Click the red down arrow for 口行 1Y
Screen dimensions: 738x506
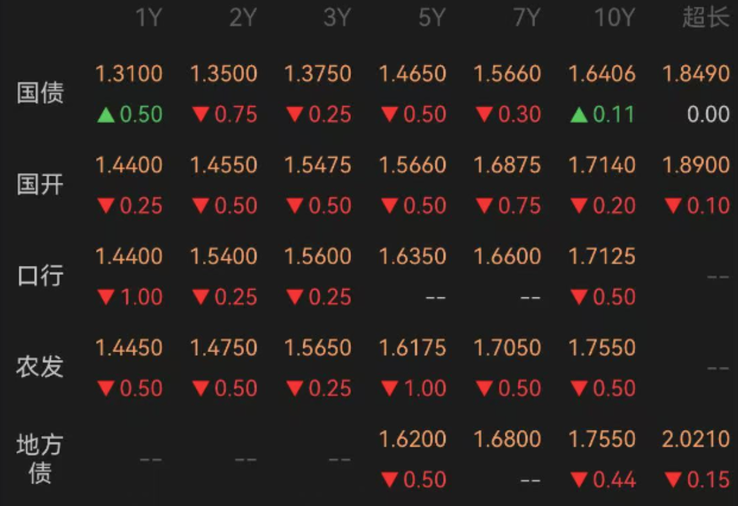tap(106, 297)
